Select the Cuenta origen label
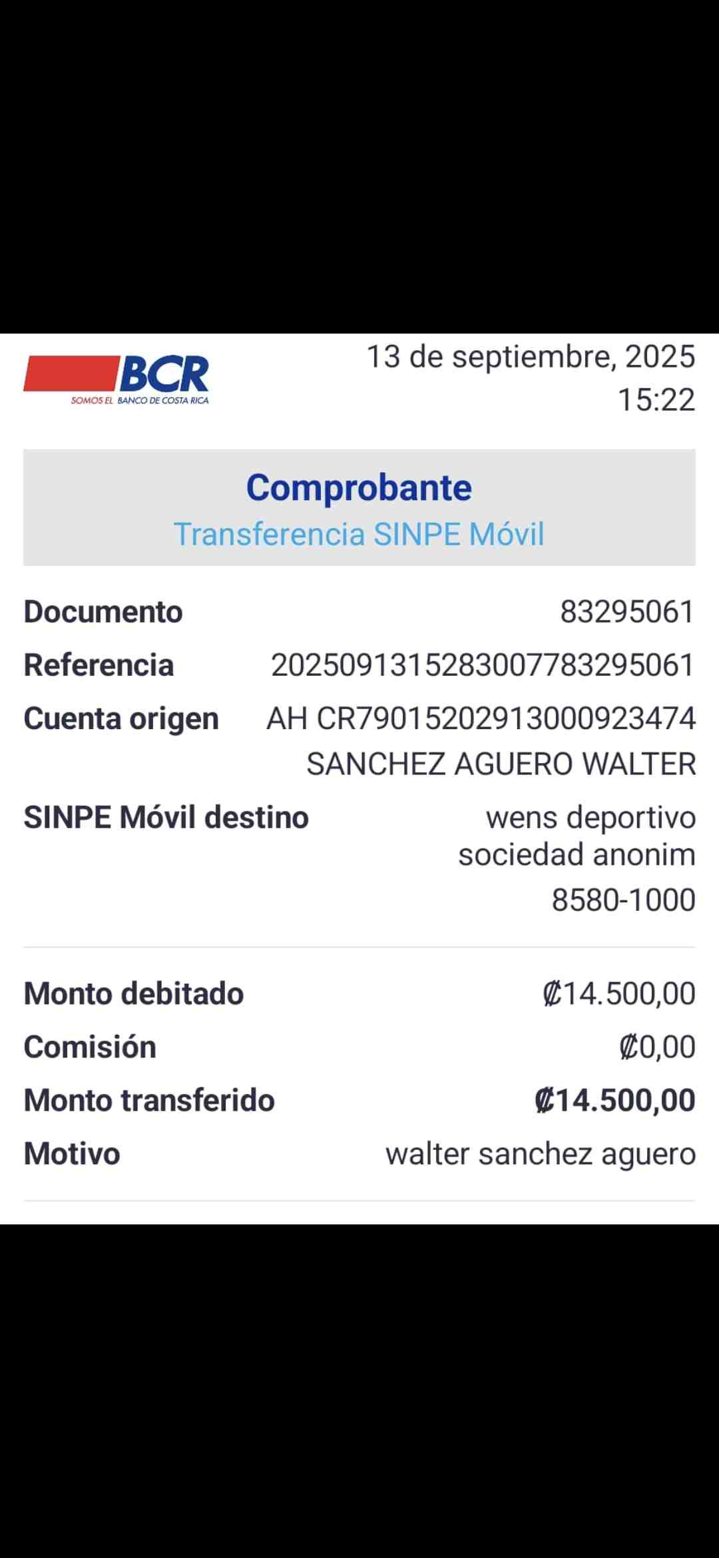Image resolution: width=719 pixels, height=1558 pixels. point(121,719)
